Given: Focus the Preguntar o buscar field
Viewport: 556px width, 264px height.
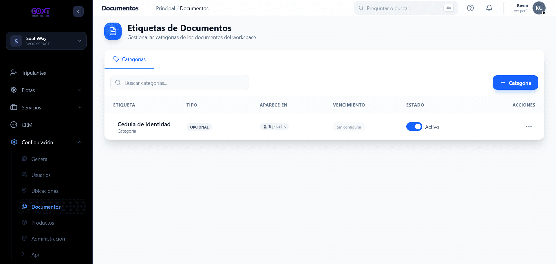Looking at the screenshot, I should pos(406,8).
